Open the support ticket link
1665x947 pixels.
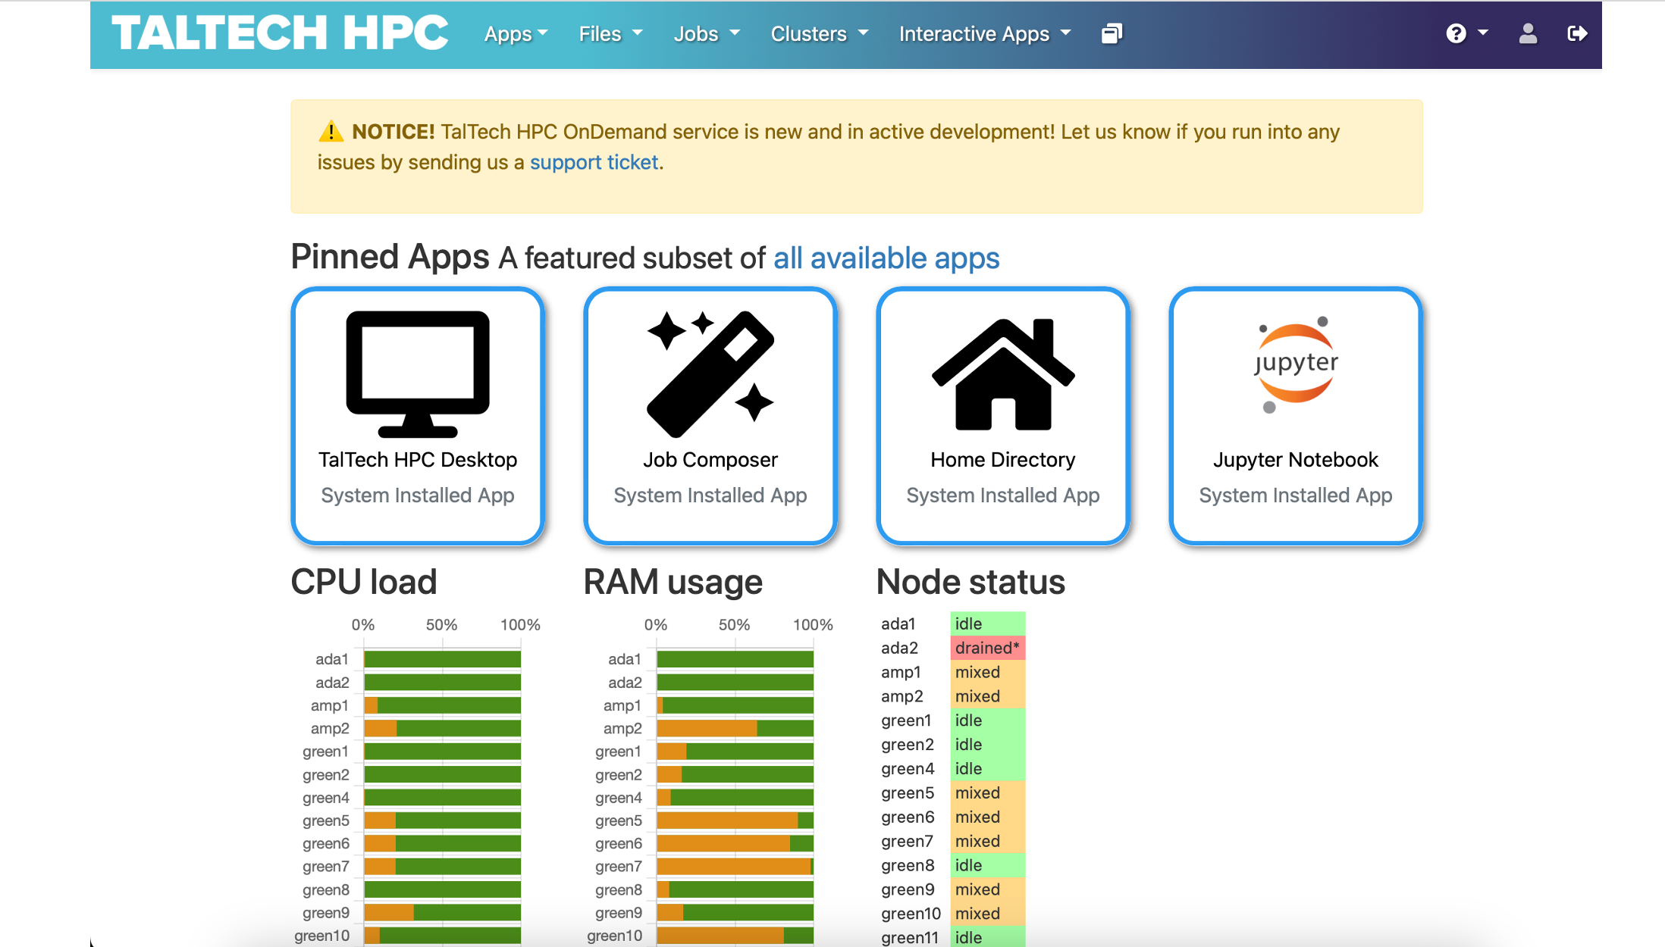[x=594, y=162]
